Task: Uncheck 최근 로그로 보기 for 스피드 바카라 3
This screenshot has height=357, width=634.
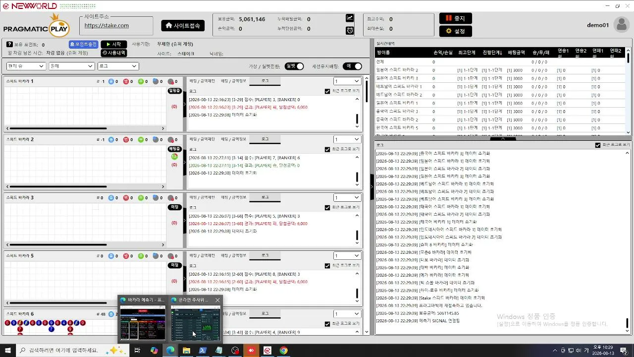Action: pyautogui.click(x=327, y=208)
